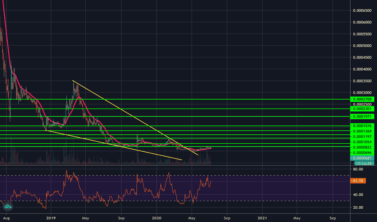Click the 2021 label on time axis
Viewport: 377px width, 222px height.
coord(262,218)
